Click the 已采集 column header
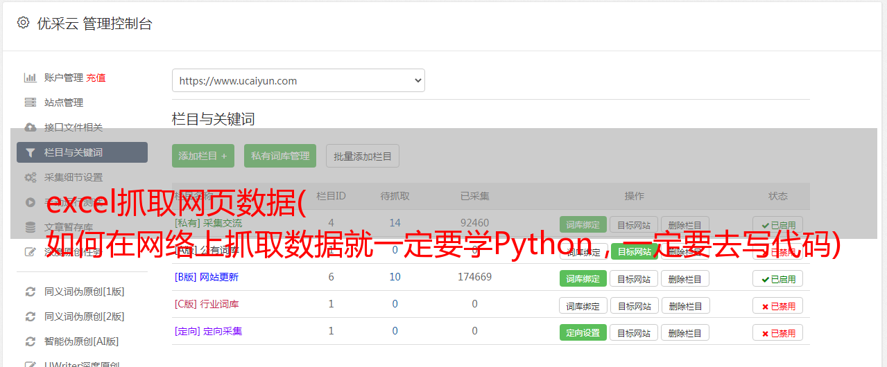 474,196
